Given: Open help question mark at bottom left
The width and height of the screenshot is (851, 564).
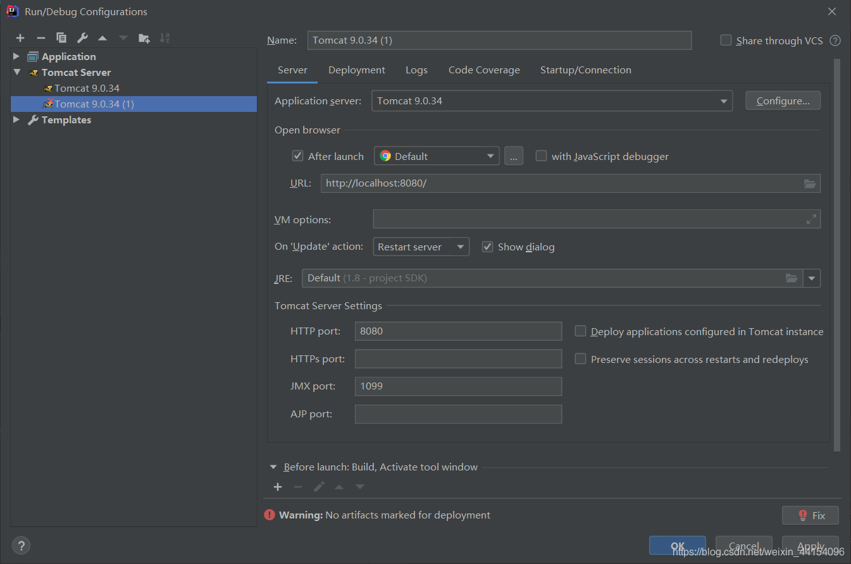Looking at the screenshot, I should click(x=21, y=546).
